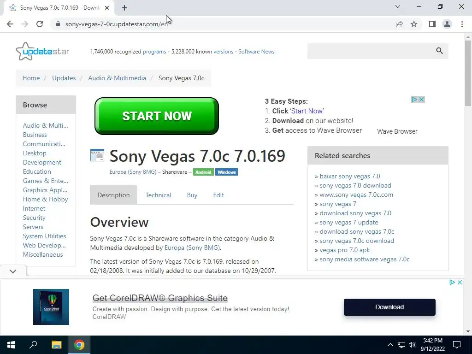Click the volume speaker tray icon
This screenshot has height=354, width=472.
(412, 345)
